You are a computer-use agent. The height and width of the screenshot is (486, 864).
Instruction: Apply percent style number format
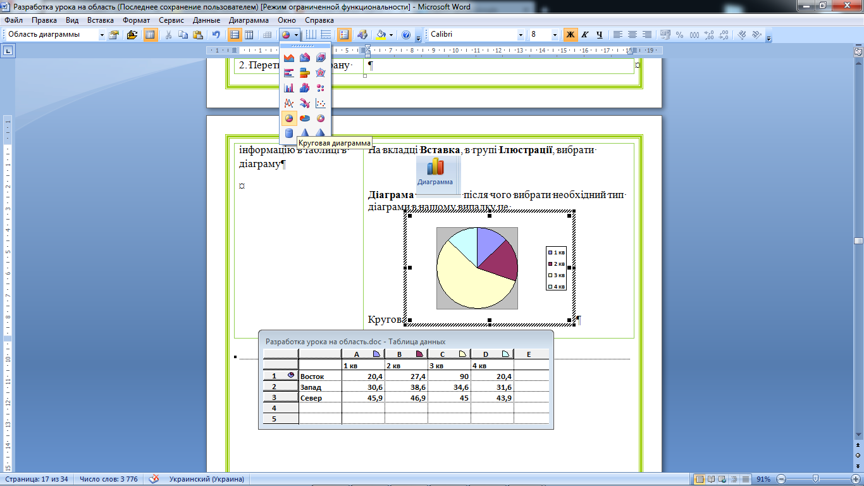(x=680, y=35)
